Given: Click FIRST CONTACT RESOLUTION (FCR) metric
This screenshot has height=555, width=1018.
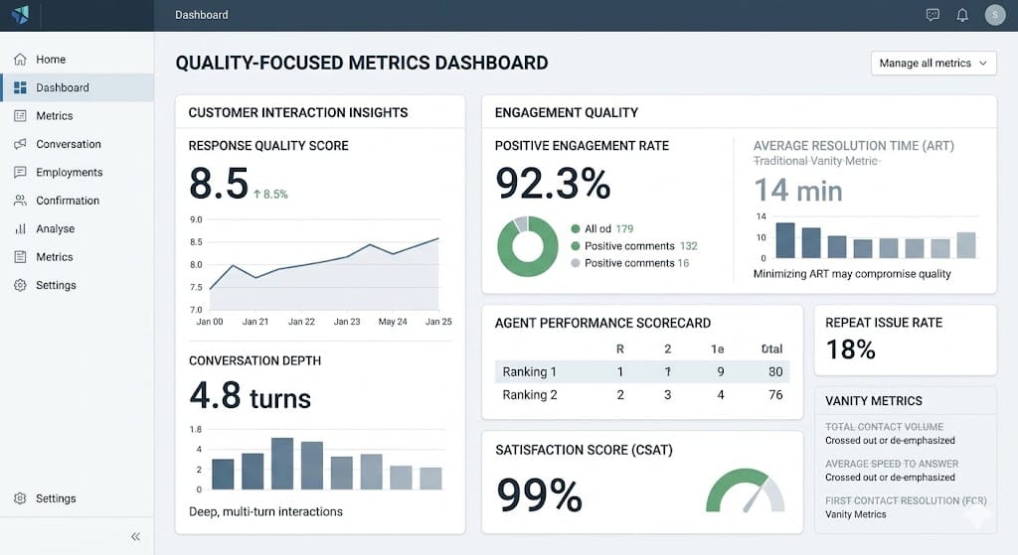Looking at the screenshot, I should pyautogui.click(x=906, y=500).
